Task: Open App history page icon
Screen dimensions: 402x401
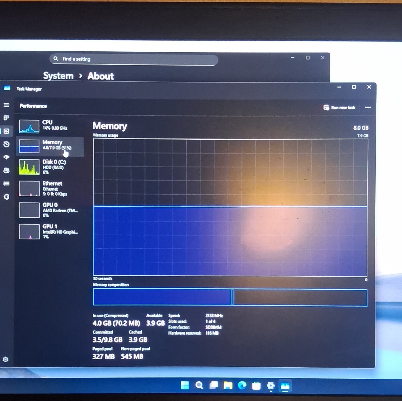Action: (6, 144)
